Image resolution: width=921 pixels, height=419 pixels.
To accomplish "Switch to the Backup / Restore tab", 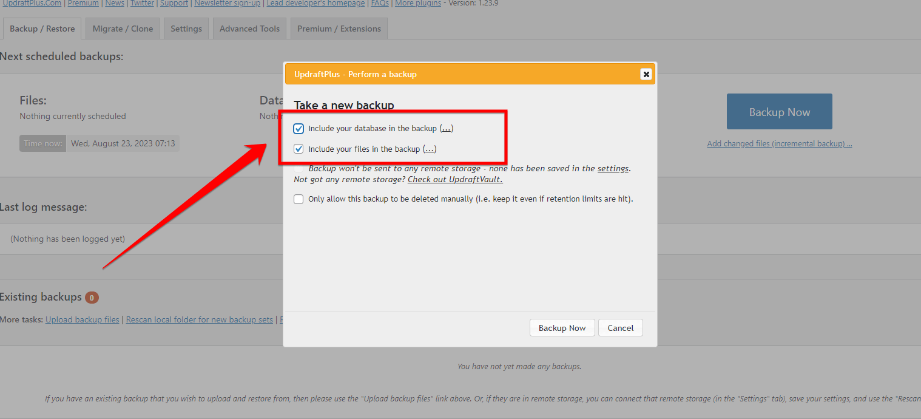I will (x=42, y=29).
